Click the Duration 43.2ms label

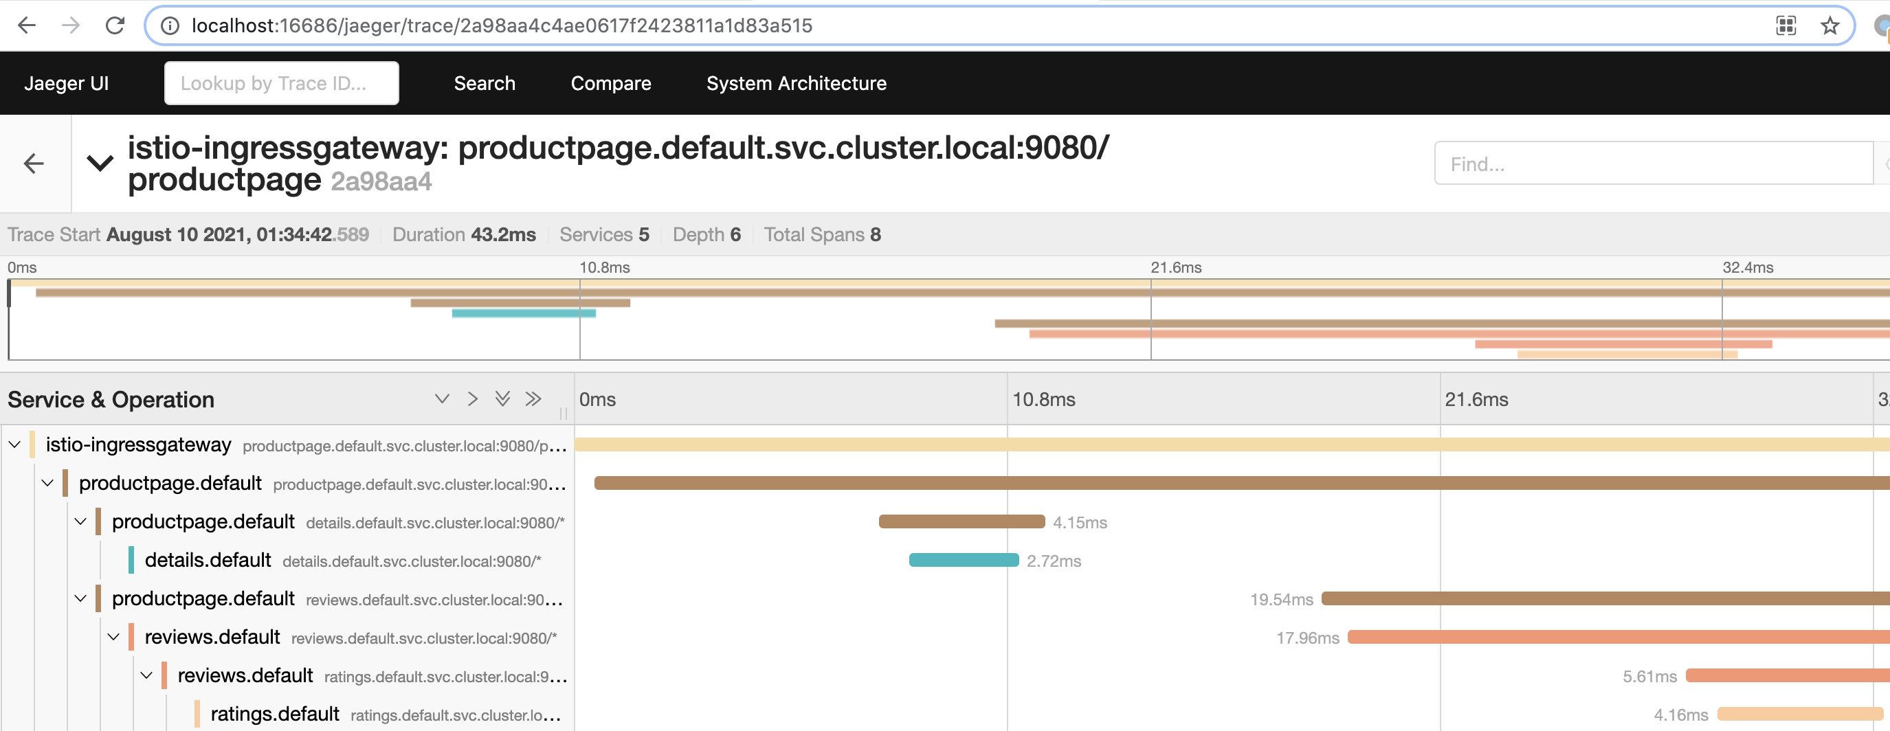click(x=464, y=235)
